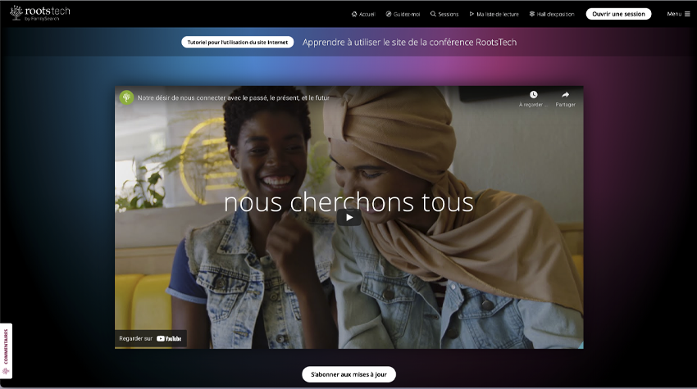
Task: Open the Commentaires feedback side tab
Action: coord(6,351)
